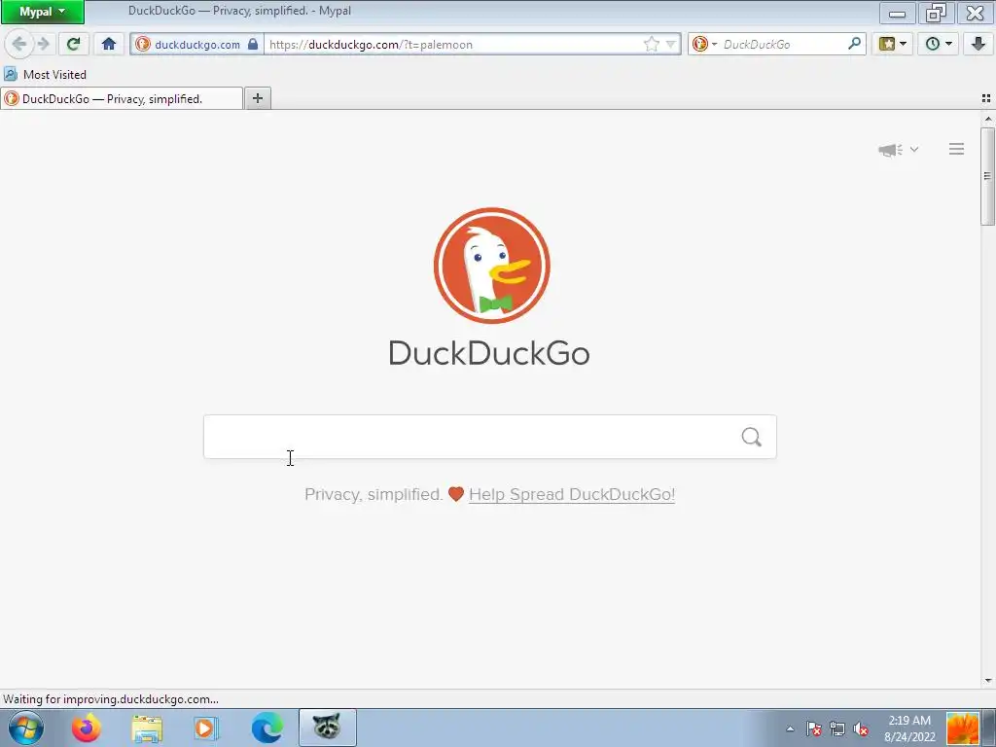
Task: Open the bookmarks menu button
Action: [x=892, y=44]
